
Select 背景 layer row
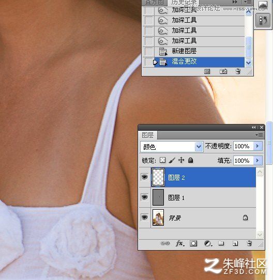(x=198, y=217)
